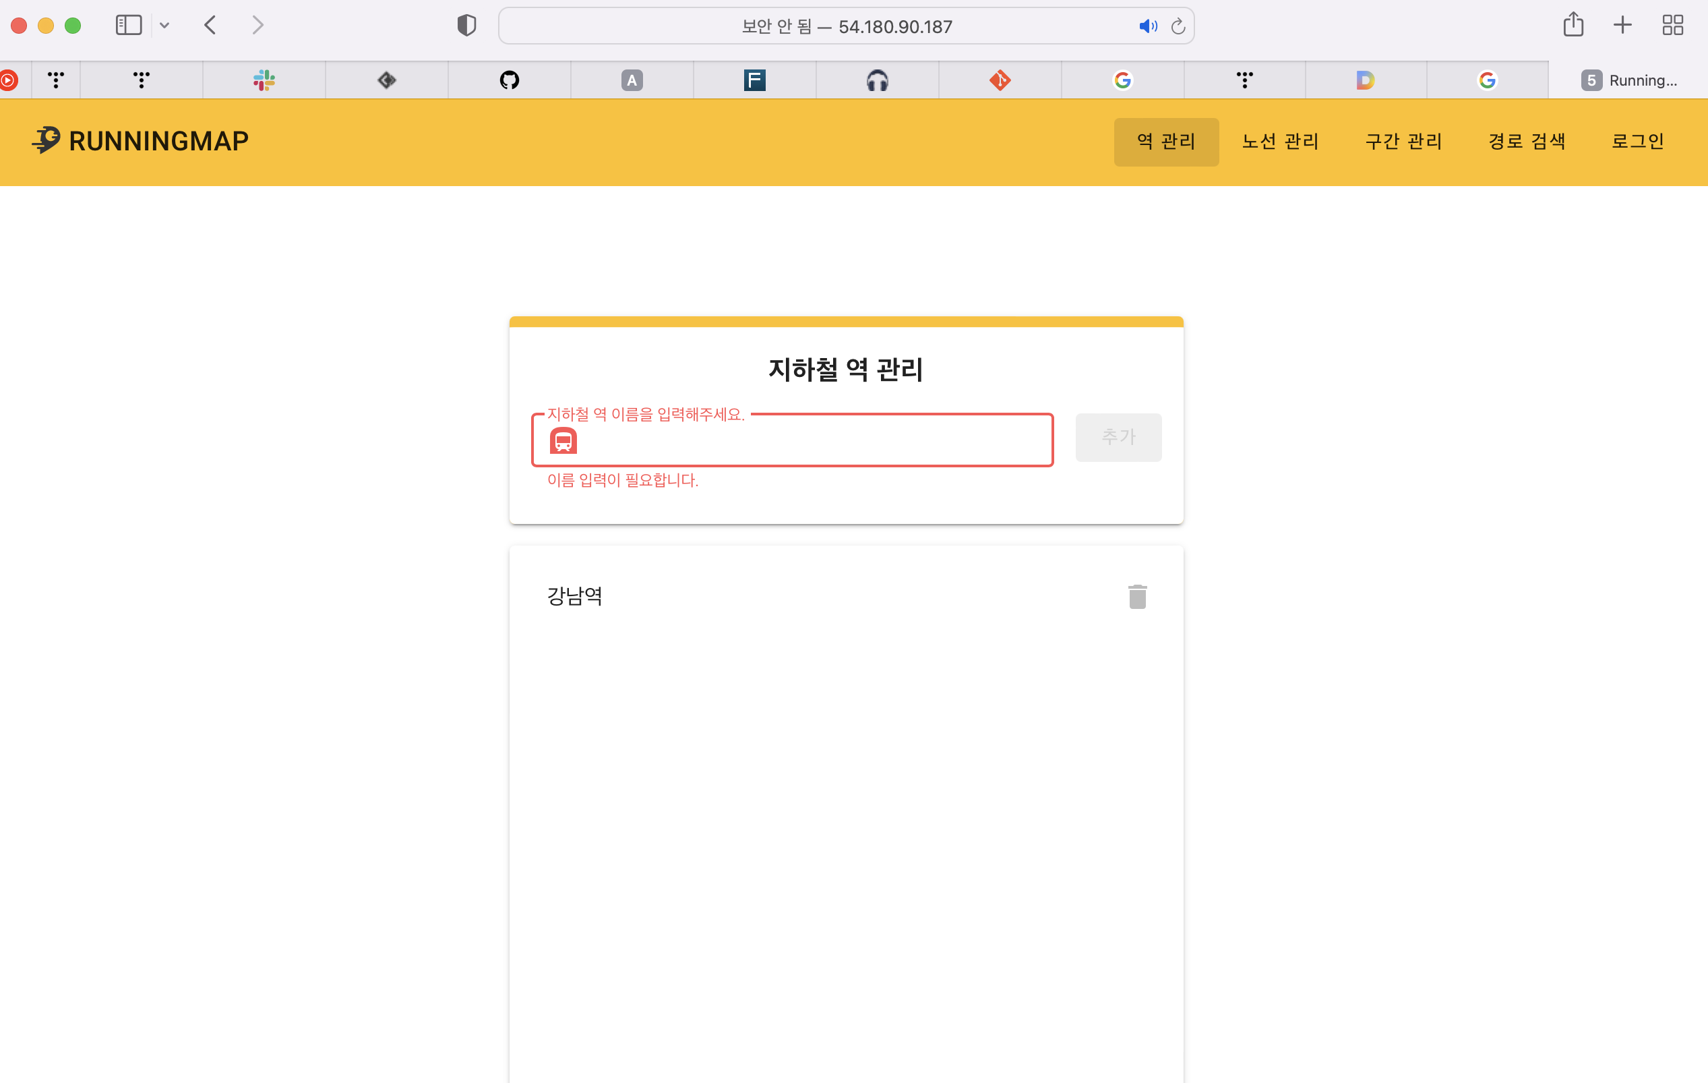Go to 경로 검색 page

pos(1527,141)
